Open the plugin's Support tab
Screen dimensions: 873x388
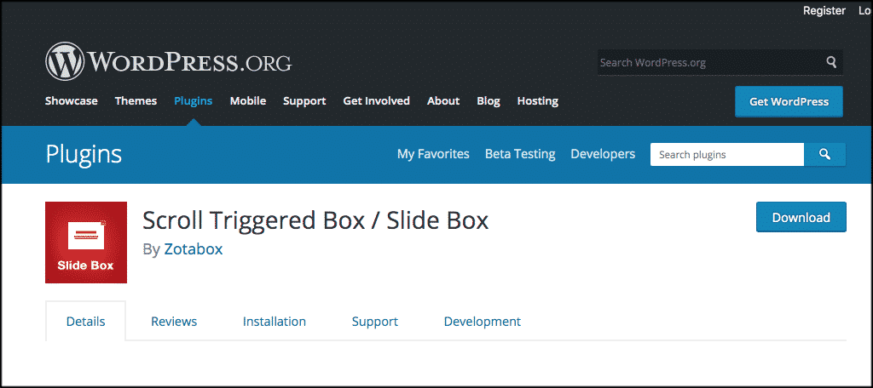[x=375, y=322]
